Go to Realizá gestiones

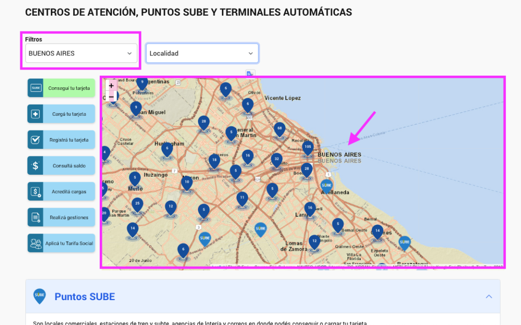62,217
